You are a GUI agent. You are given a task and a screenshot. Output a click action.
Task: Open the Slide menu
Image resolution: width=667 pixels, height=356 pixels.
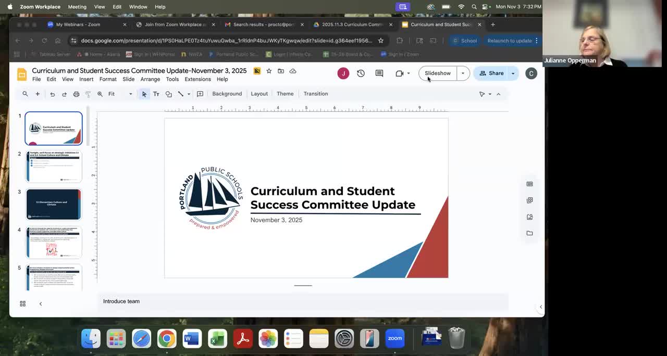tap(128, 79)
